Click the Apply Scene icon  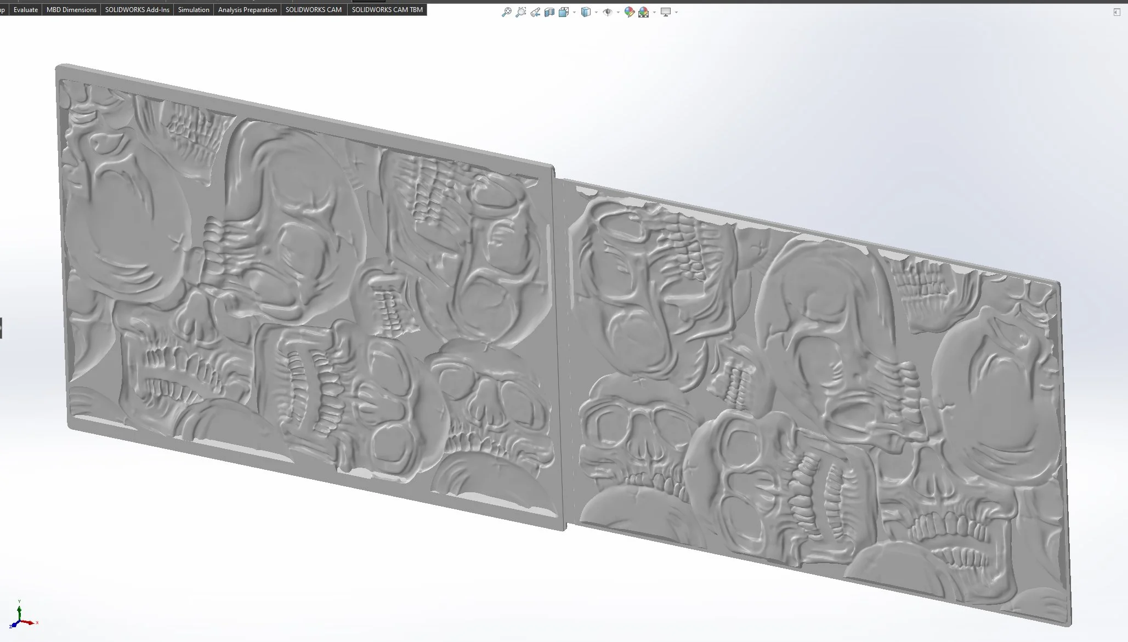(x=644, y=12)
